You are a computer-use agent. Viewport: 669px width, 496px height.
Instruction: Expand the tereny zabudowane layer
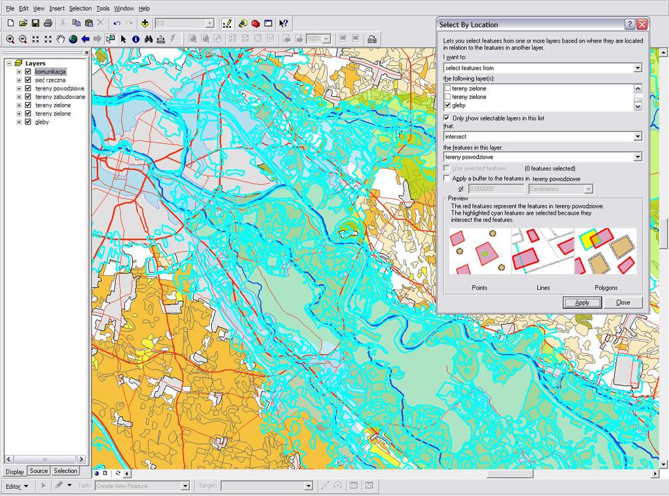click(x=19, y=97)
